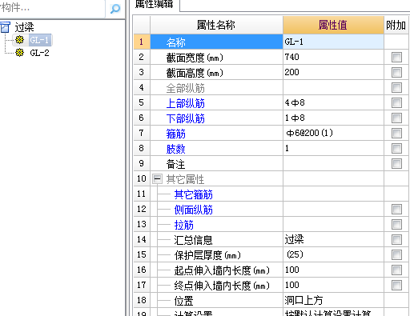
Task: Click the 侧面纵筋 property link
Action: [x=194, y=210]
